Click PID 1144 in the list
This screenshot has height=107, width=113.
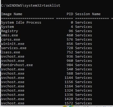pos(69,78)
